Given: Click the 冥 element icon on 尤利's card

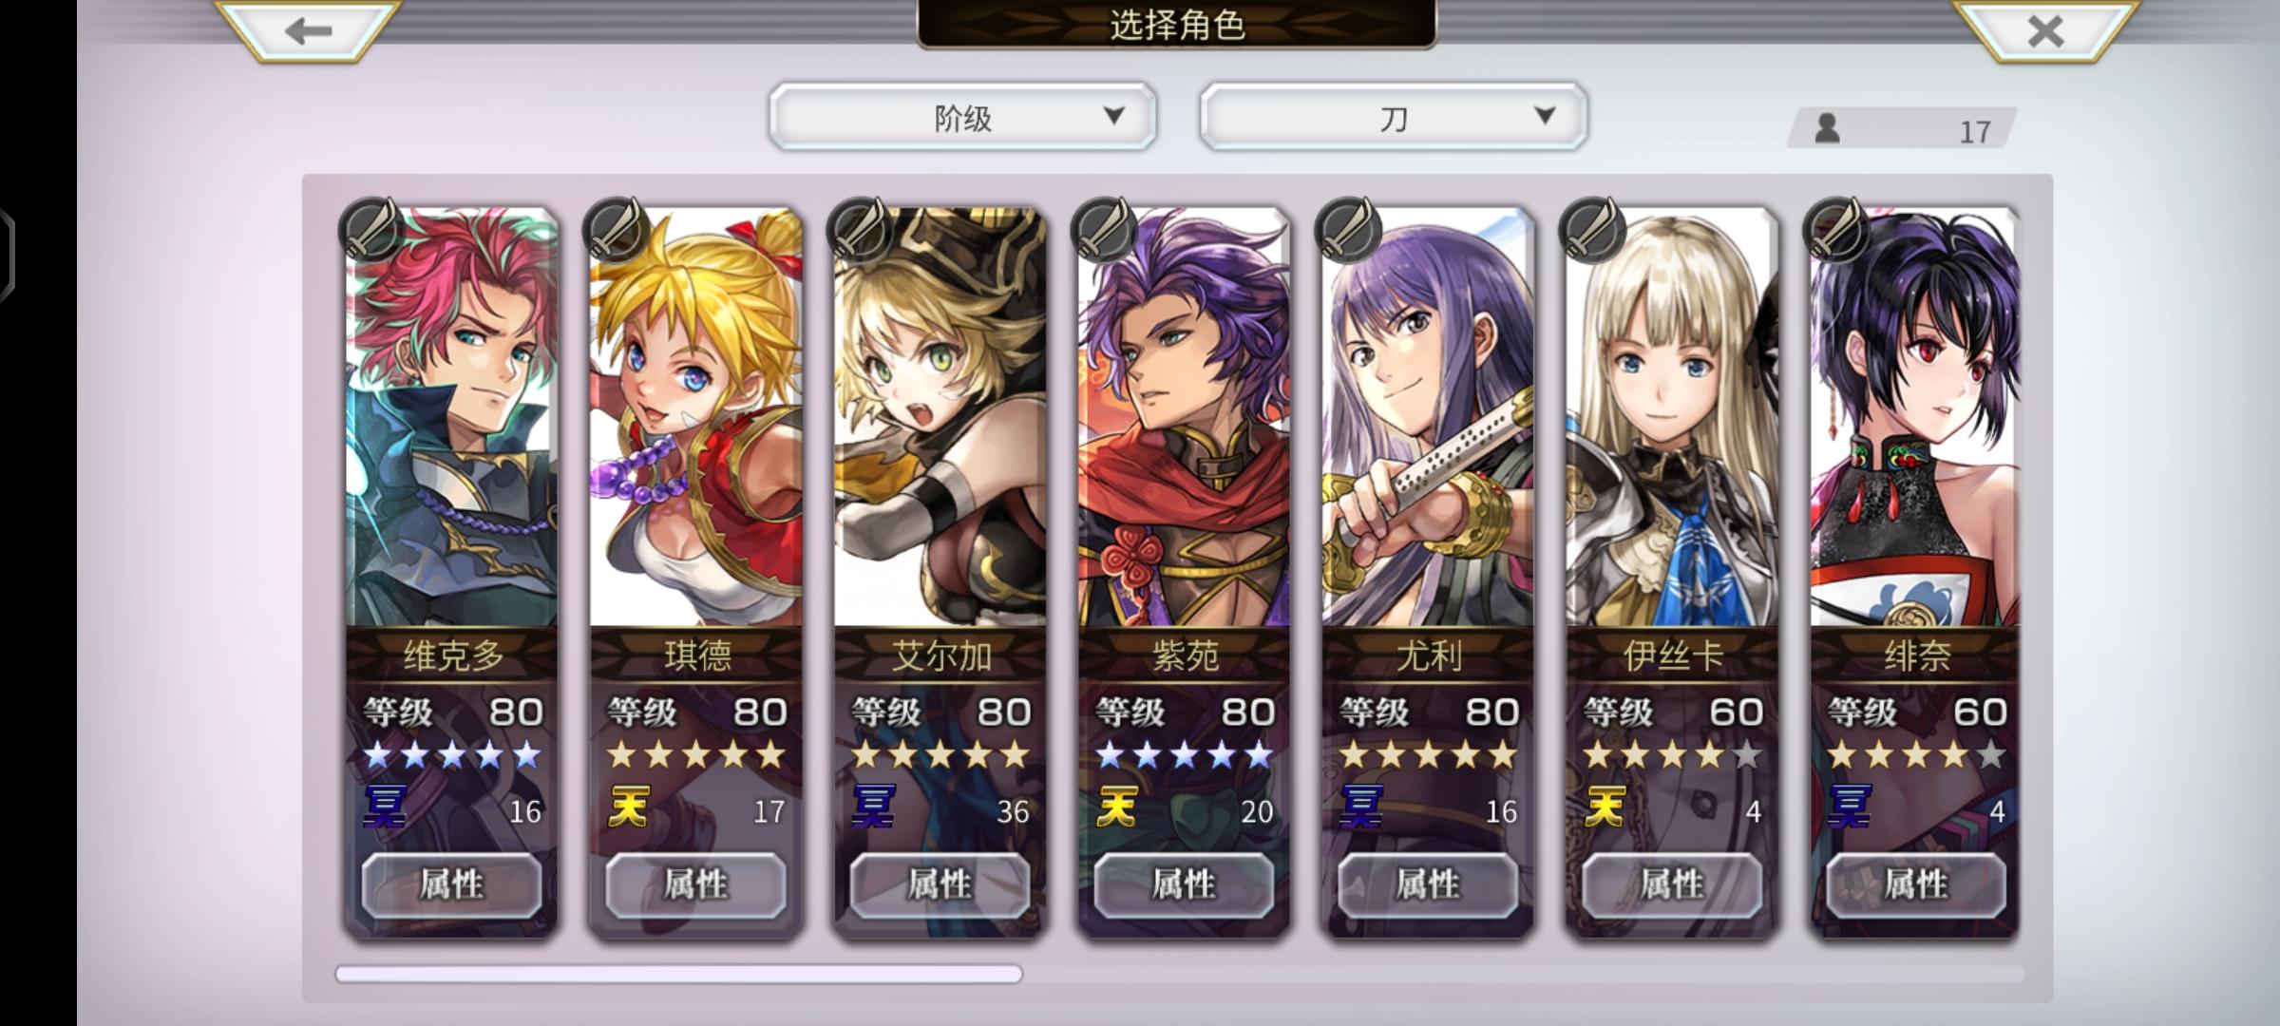Looking at the screenshot, I should pyautogui.click(x=1361, y=807).
